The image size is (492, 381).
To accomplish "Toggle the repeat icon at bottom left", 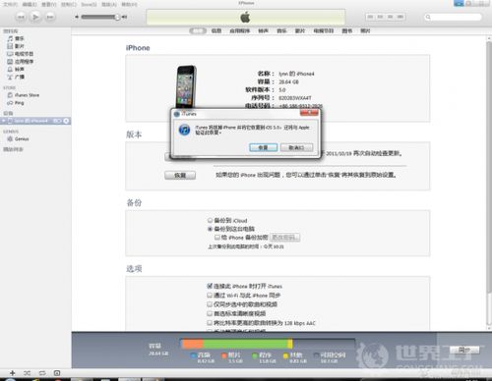I will [x=42, y=373].
